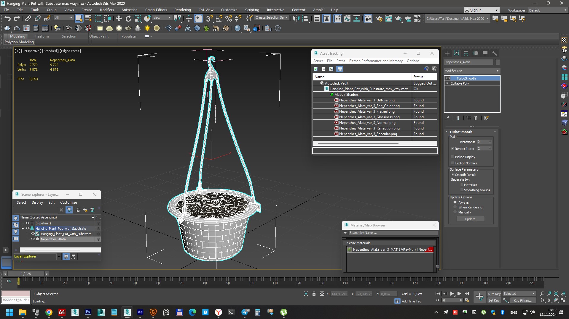Image resolution: width=569 pixels, height=319 pixels.
Task: Click the Play Animation button
Action: [452, 294]
